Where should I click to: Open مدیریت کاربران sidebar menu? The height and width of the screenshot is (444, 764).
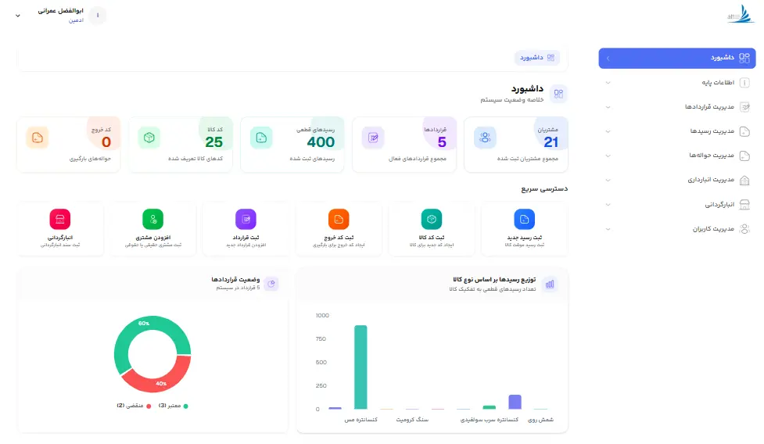click(676, 229)
